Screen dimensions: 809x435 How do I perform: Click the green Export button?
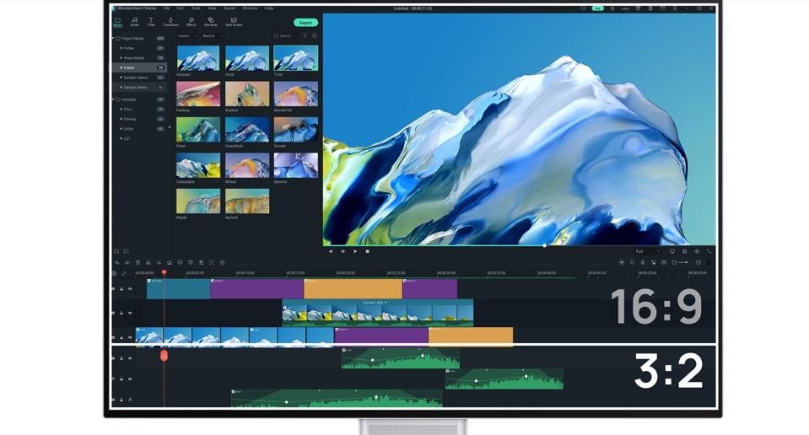(x=305, y=23)
